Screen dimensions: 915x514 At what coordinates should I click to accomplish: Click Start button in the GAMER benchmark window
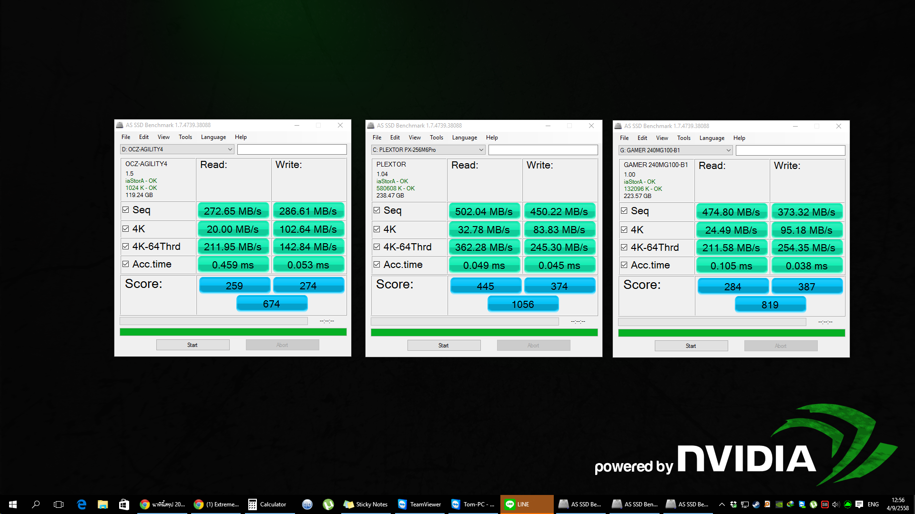[691, 346]
